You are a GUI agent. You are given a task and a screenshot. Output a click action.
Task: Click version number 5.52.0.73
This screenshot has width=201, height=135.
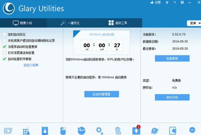pyautogui.click(x=179, y=34)
